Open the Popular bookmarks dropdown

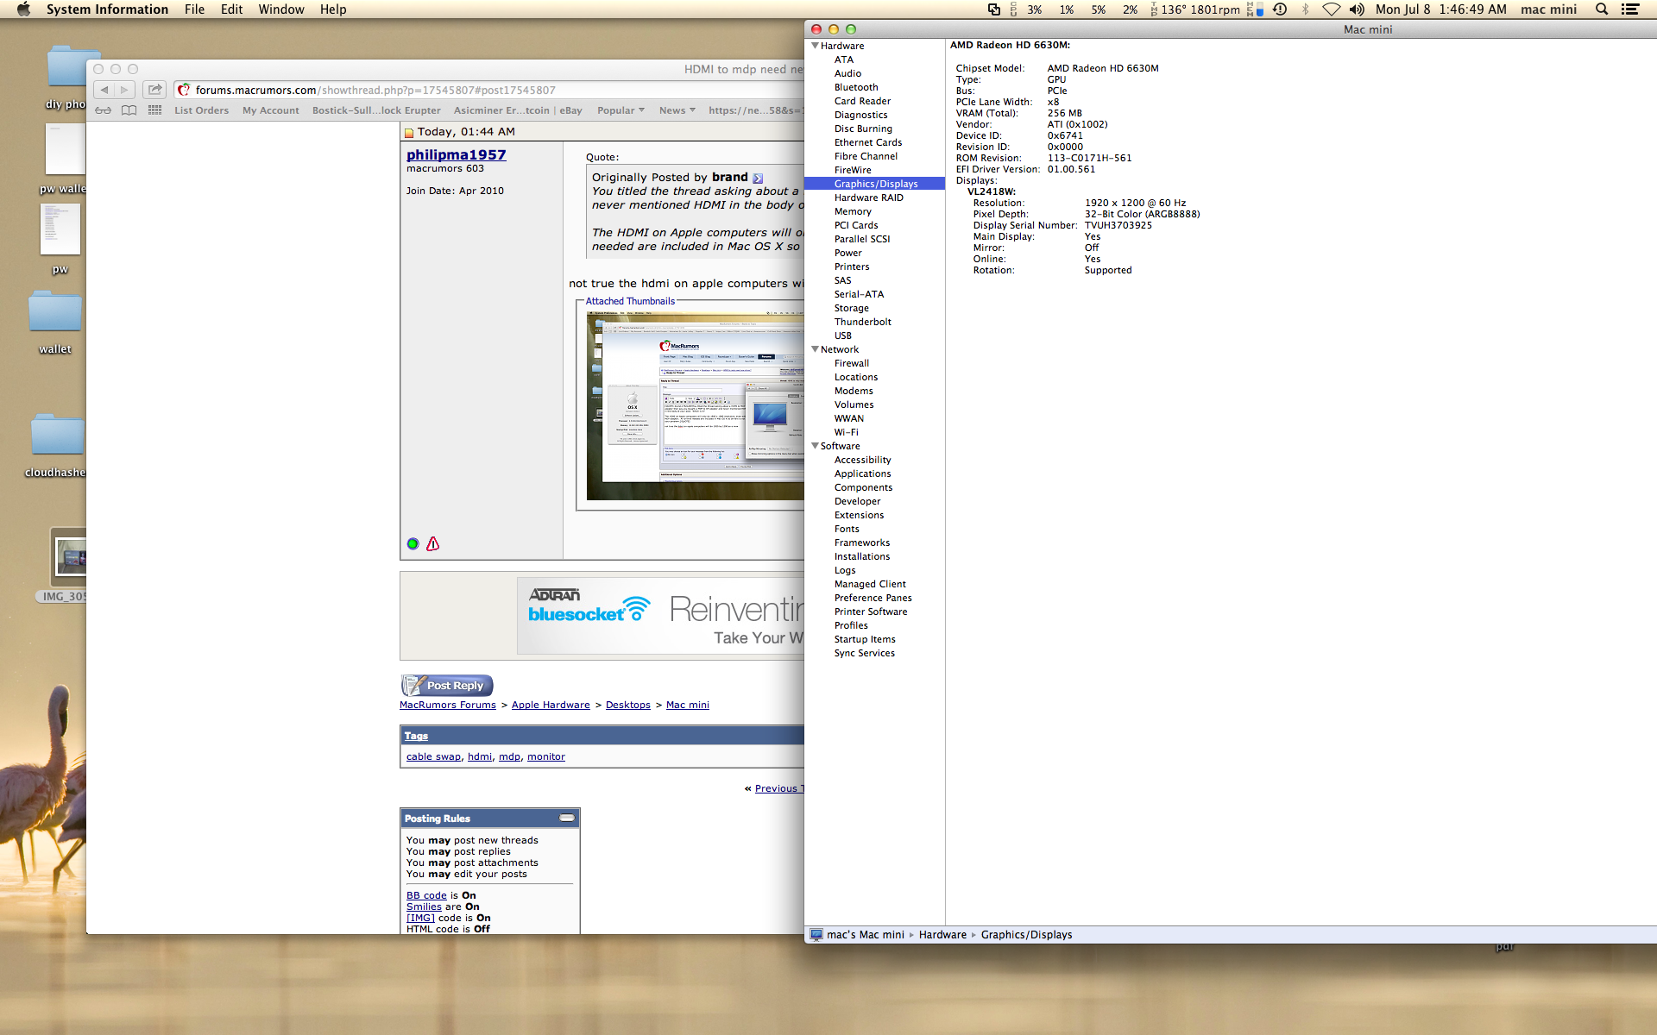coord(621,110)
